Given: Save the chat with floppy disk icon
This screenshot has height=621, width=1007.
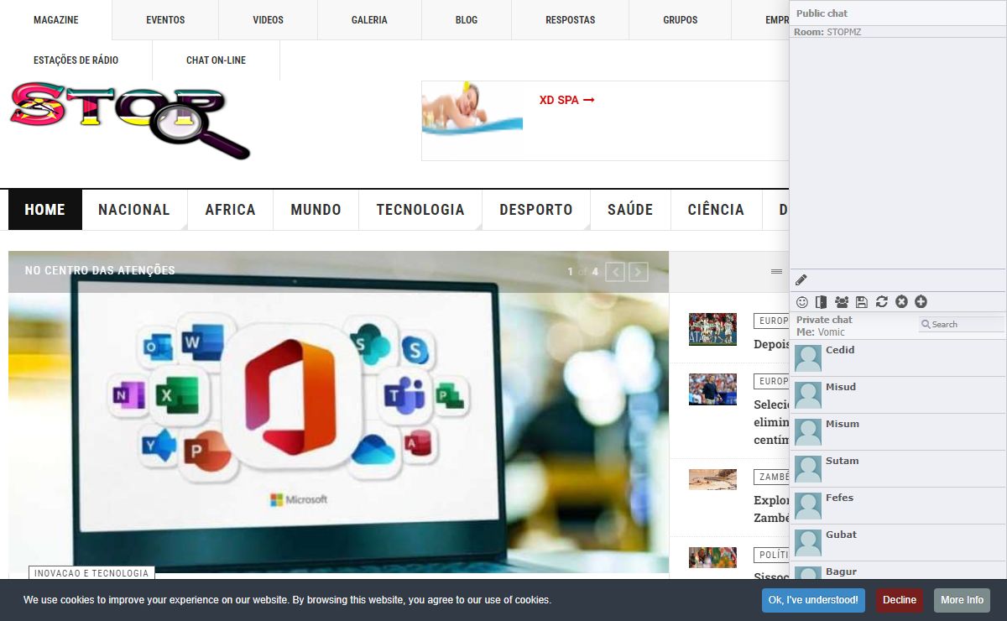Looking at the screenshot, I should (x=861, y=302).
